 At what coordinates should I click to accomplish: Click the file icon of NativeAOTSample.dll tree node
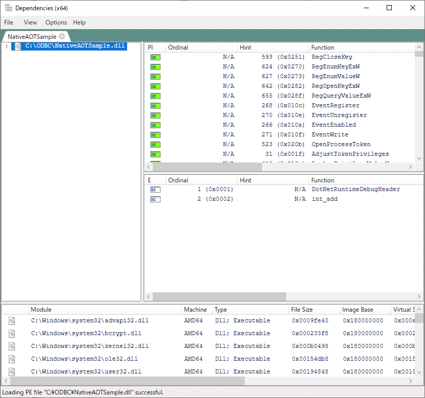(18, 46)
